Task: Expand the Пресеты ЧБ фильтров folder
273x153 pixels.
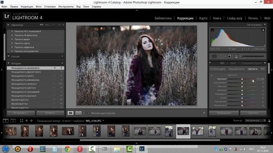Action: click(12, 35)
